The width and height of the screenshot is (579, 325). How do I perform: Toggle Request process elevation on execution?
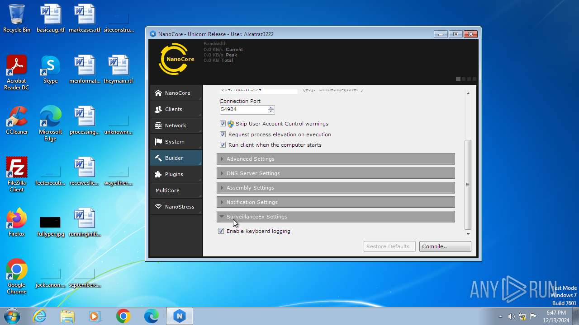pyautogui.click(x=223, y=135)
